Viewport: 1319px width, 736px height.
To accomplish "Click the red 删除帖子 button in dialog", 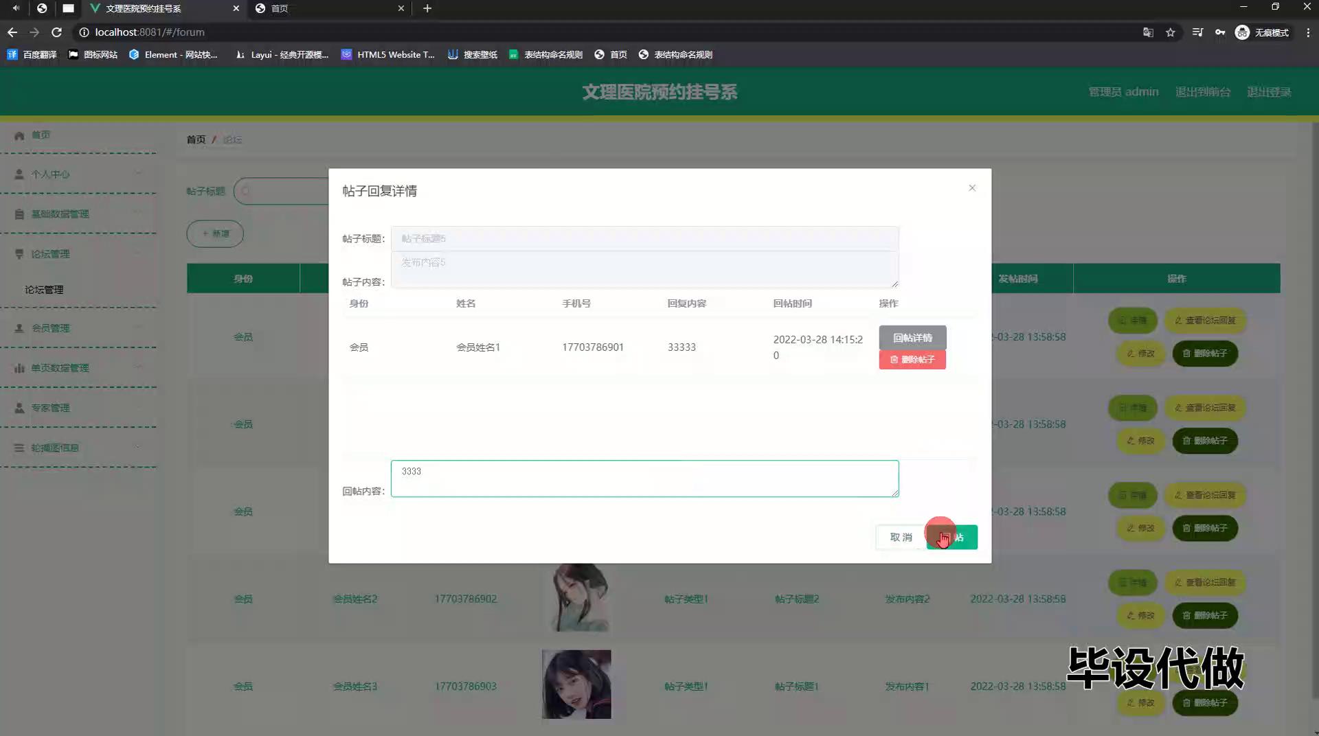I will (912, 360).
